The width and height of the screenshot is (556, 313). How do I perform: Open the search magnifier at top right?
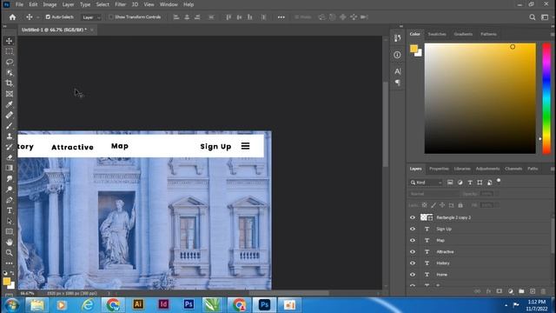pyautogui.click(x=533, y=17)
